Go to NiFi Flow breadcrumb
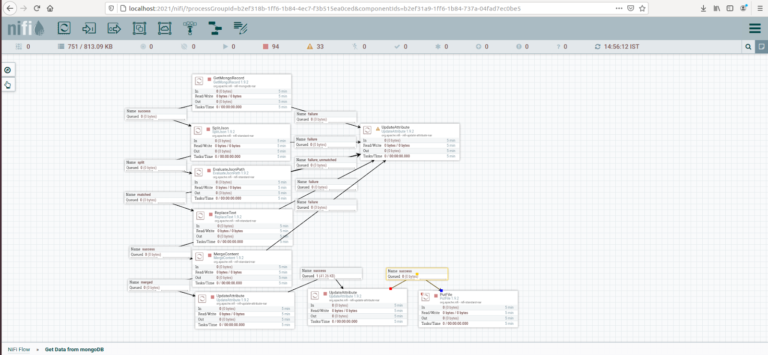This screenshot has width=768, height=355. pos(19,349)
